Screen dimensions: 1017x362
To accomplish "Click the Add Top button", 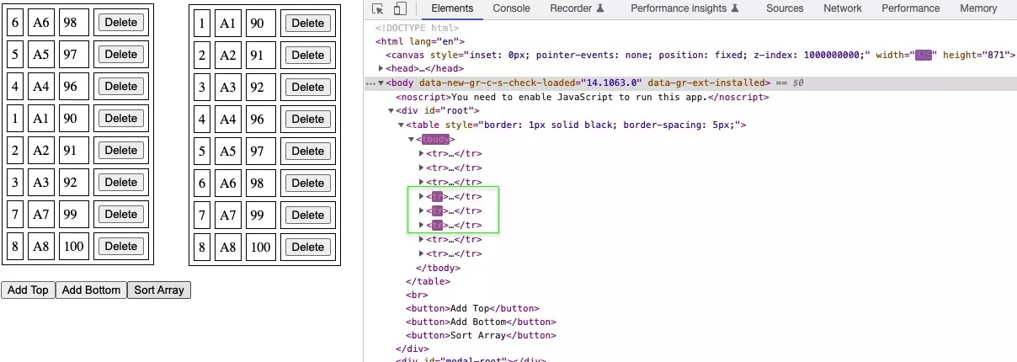I will [28, 290].
